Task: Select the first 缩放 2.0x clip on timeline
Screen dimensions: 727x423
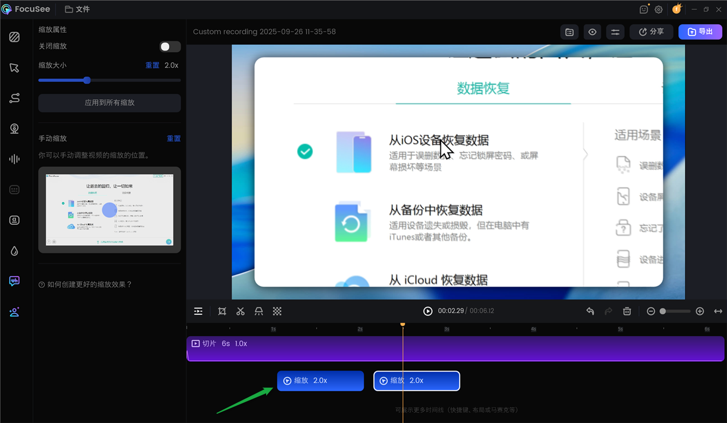Action: tap(321, 381)
